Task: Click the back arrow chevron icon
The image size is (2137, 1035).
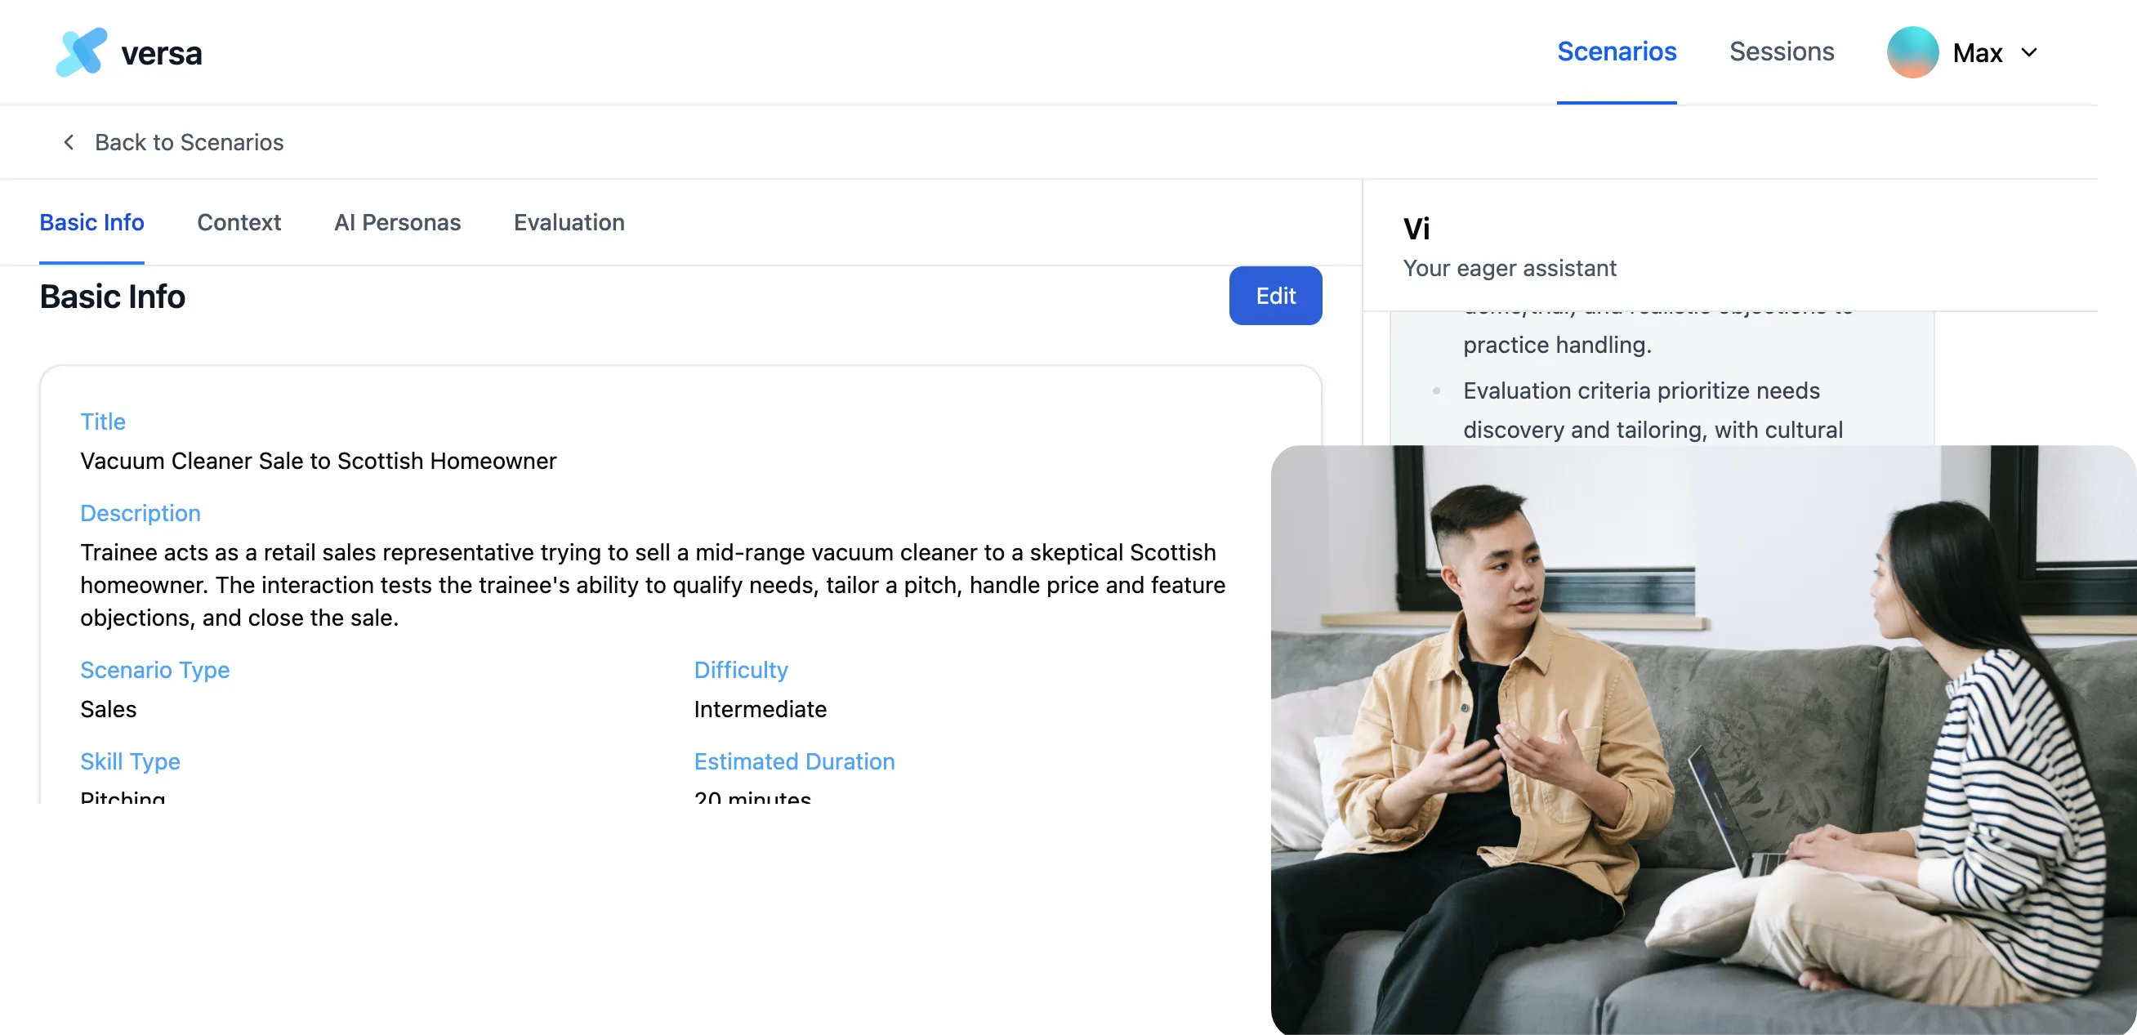Action: point(69,142)
